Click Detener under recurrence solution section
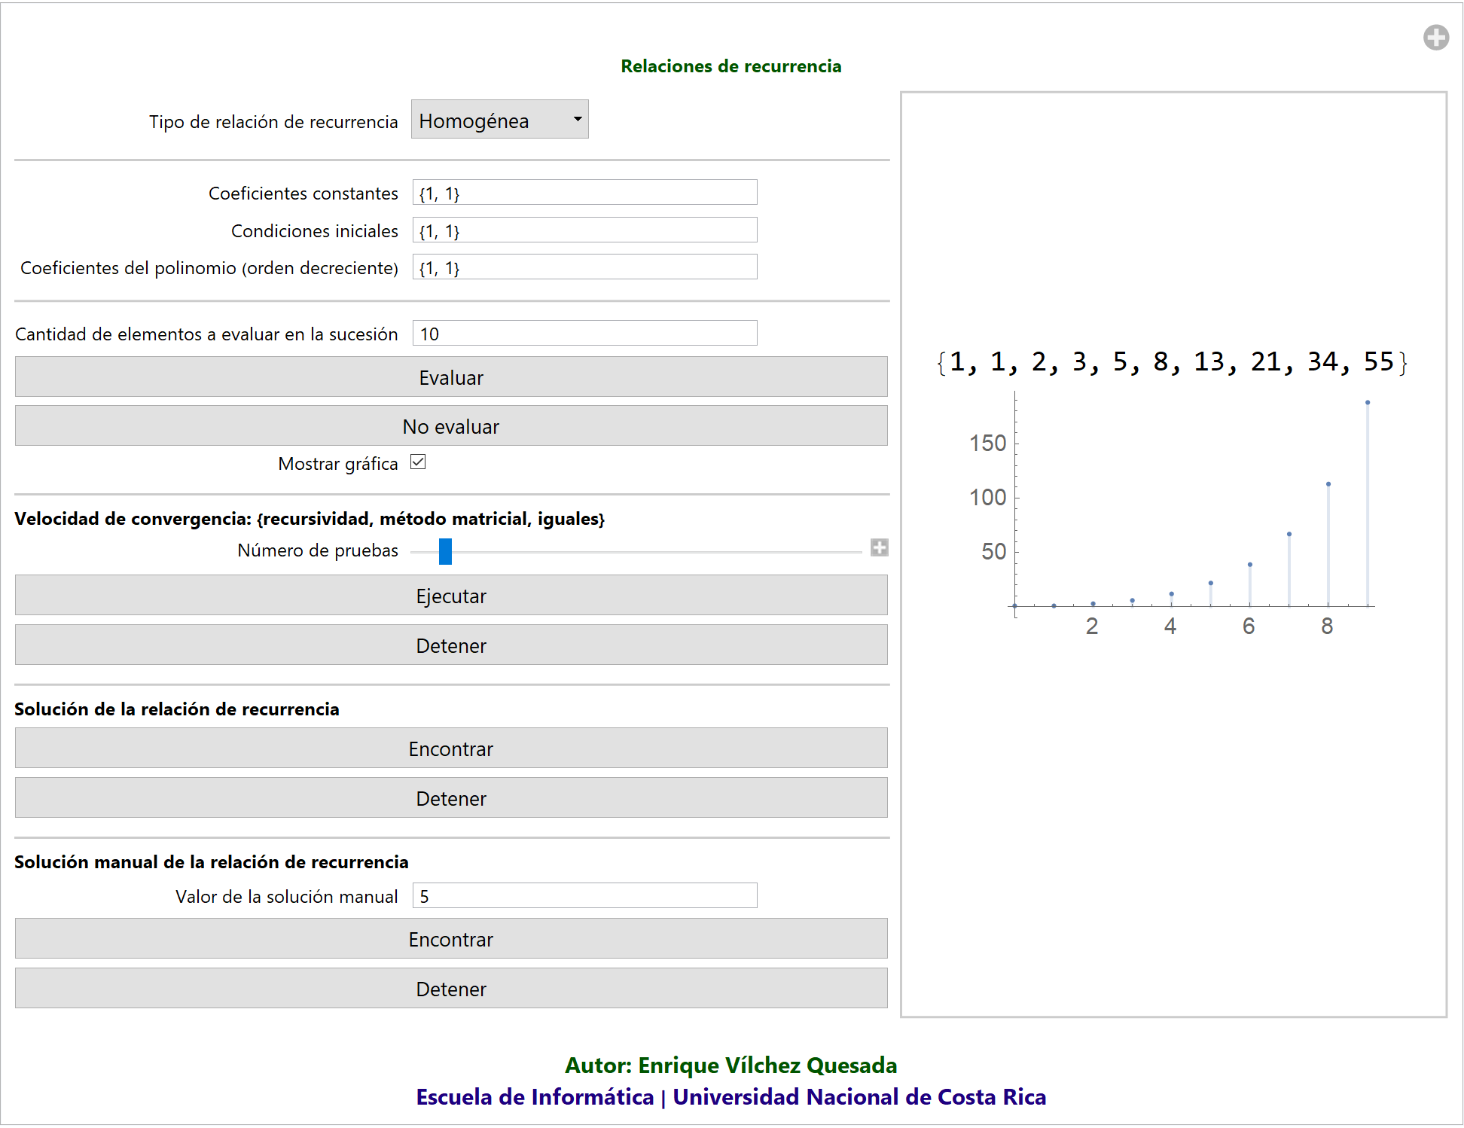The image size is (1464, 1128). pyautogui.click(x=451, y=798)
